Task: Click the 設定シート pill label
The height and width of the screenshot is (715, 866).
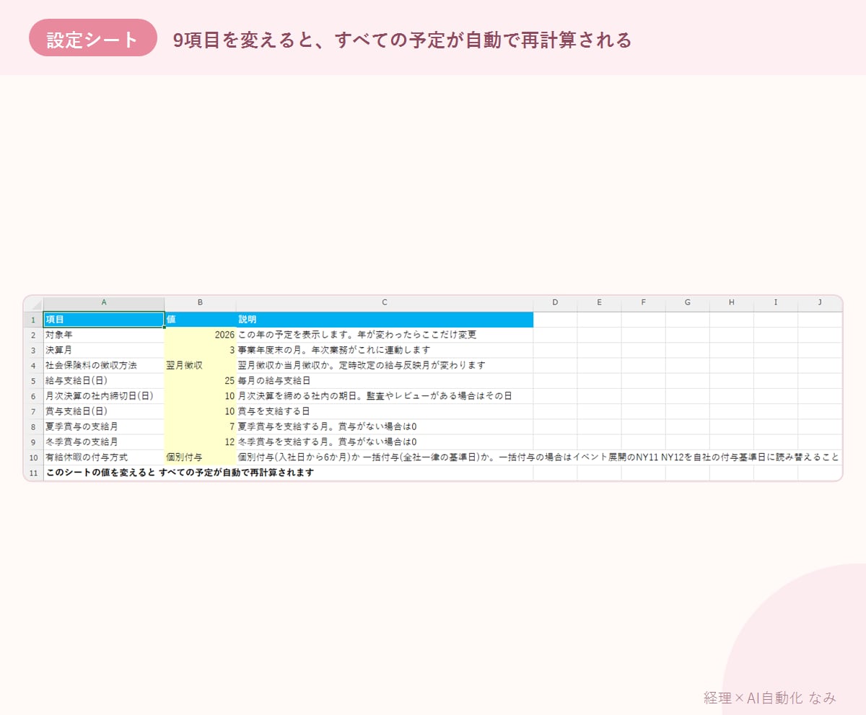Action: pyautogui.click(x=93, y=38)
